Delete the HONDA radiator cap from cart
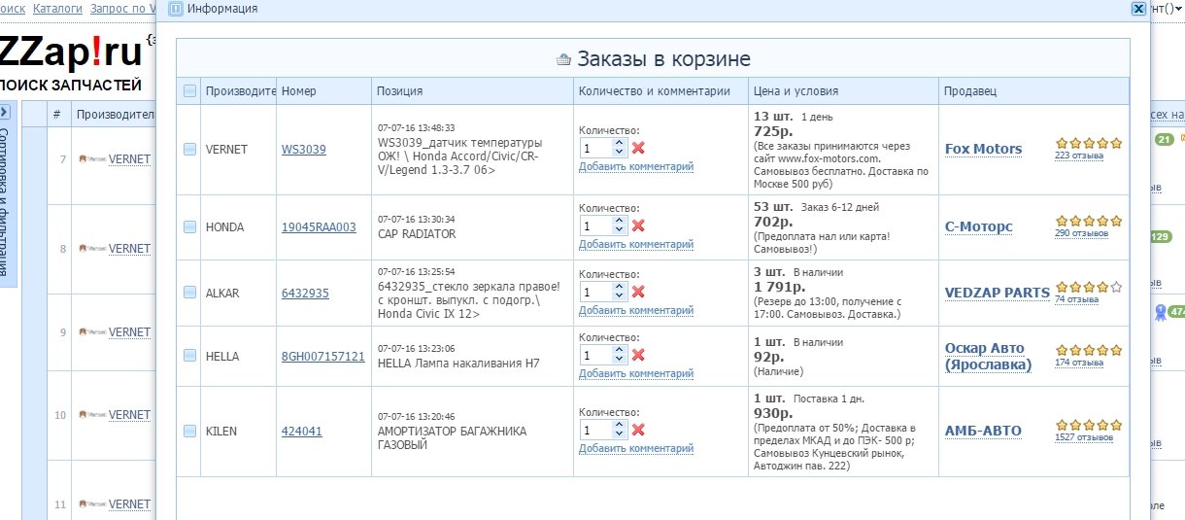This screenshot has width=1185, height=520. pos(638,225)
